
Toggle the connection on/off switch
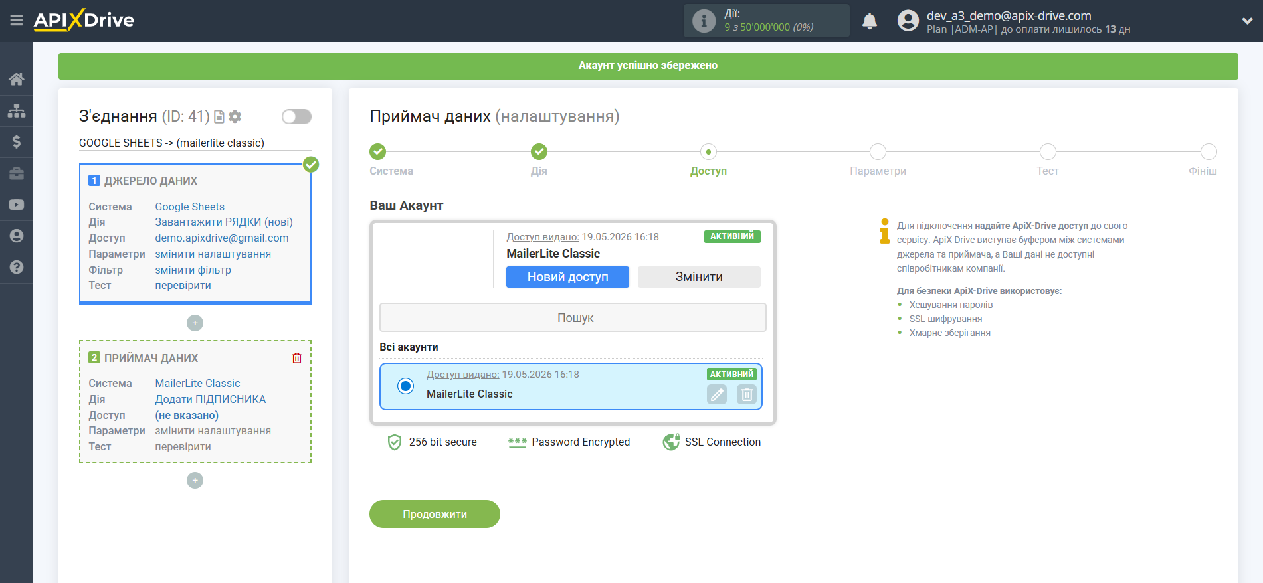[296, 117]
